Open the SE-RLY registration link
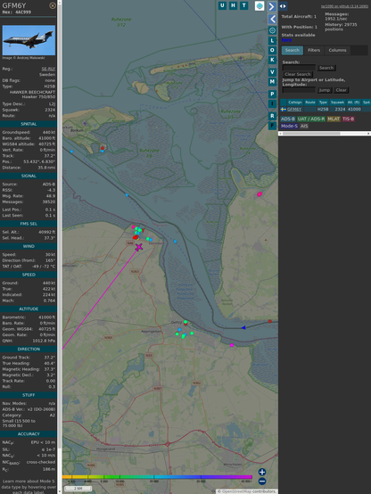This screenshot has width=371, height=494. [48, 69]
